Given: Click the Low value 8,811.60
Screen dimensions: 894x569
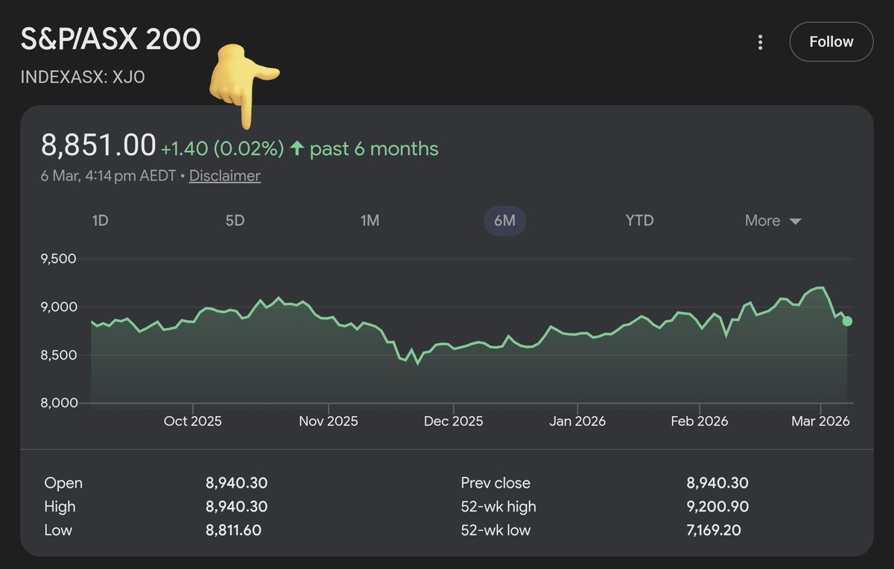Looking at the screenshot, I should 233,530.
